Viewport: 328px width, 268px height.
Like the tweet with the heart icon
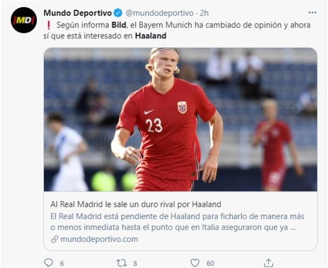tap(195, 263)
